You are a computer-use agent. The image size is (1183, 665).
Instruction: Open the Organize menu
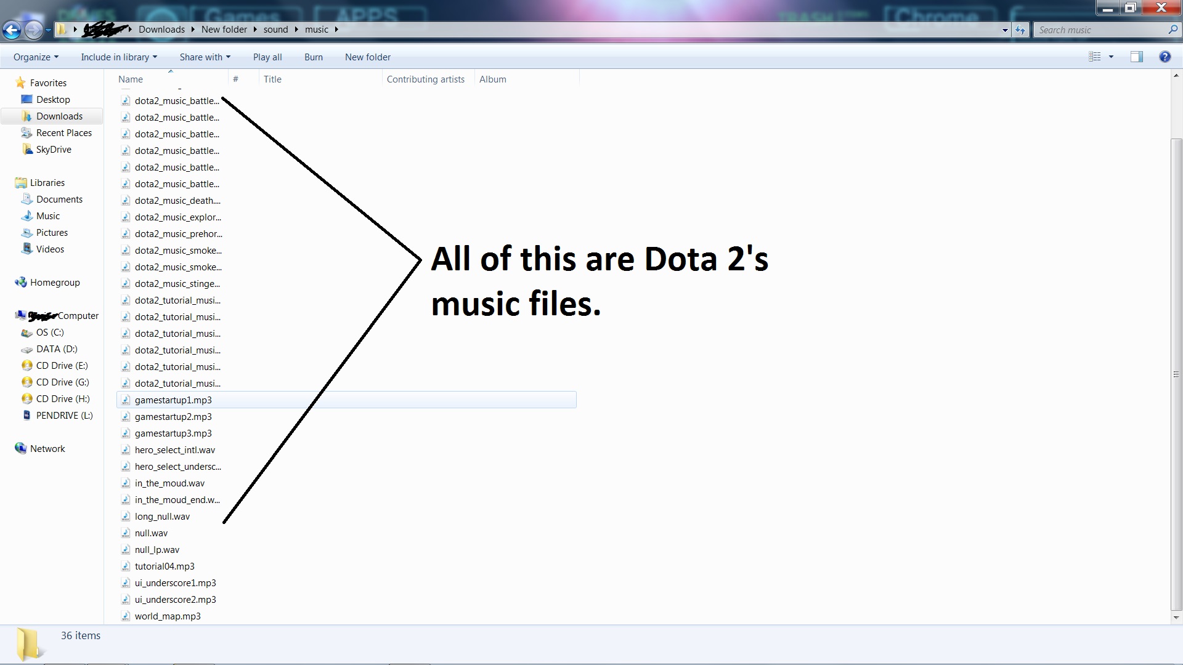tap(36, 57)
